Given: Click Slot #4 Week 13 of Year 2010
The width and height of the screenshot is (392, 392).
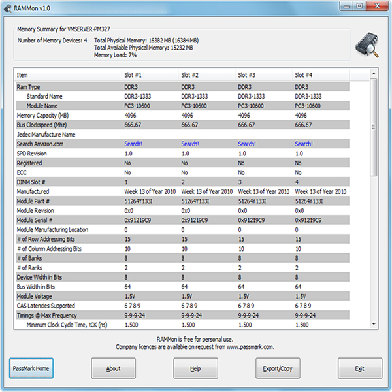Looking at the screenshot, I should pos(321,191).
